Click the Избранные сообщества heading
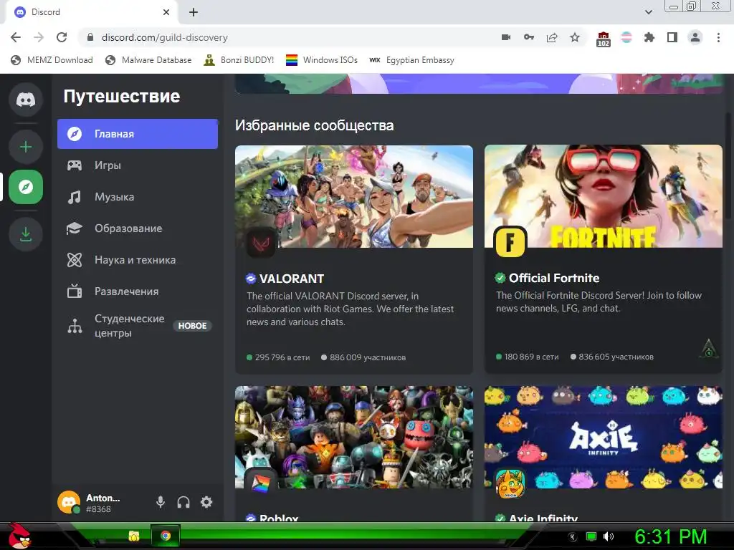 click(315, 125)
